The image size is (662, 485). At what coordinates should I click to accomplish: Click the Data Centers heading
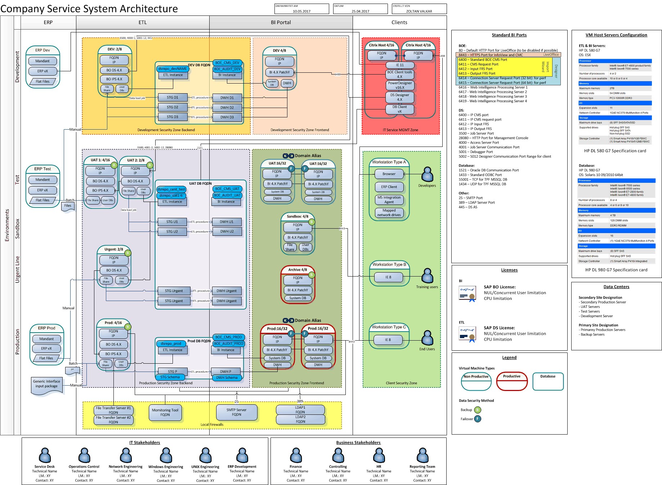click(616, 287)
